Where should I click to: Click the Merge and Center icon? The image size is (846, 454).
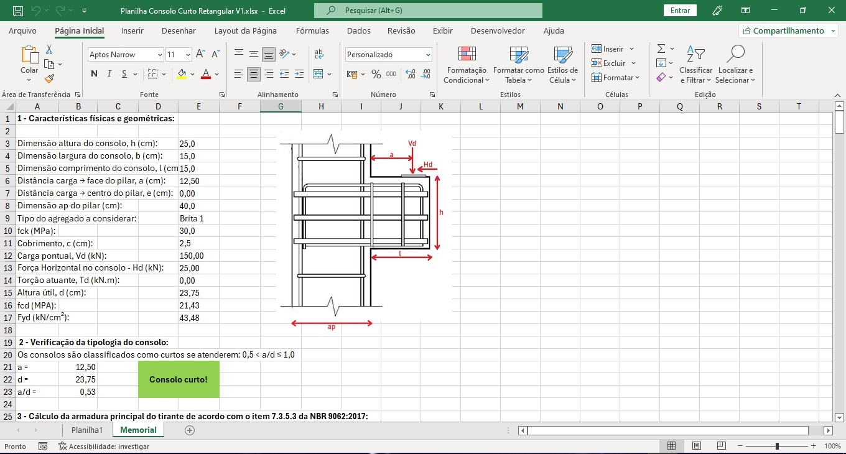(318, 74)
